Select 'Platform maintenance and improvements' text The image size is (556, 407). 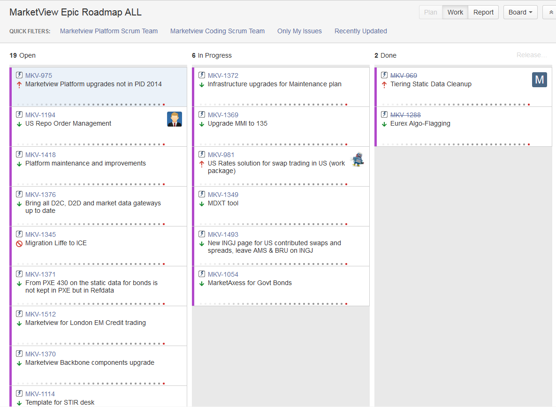(85, 163)
